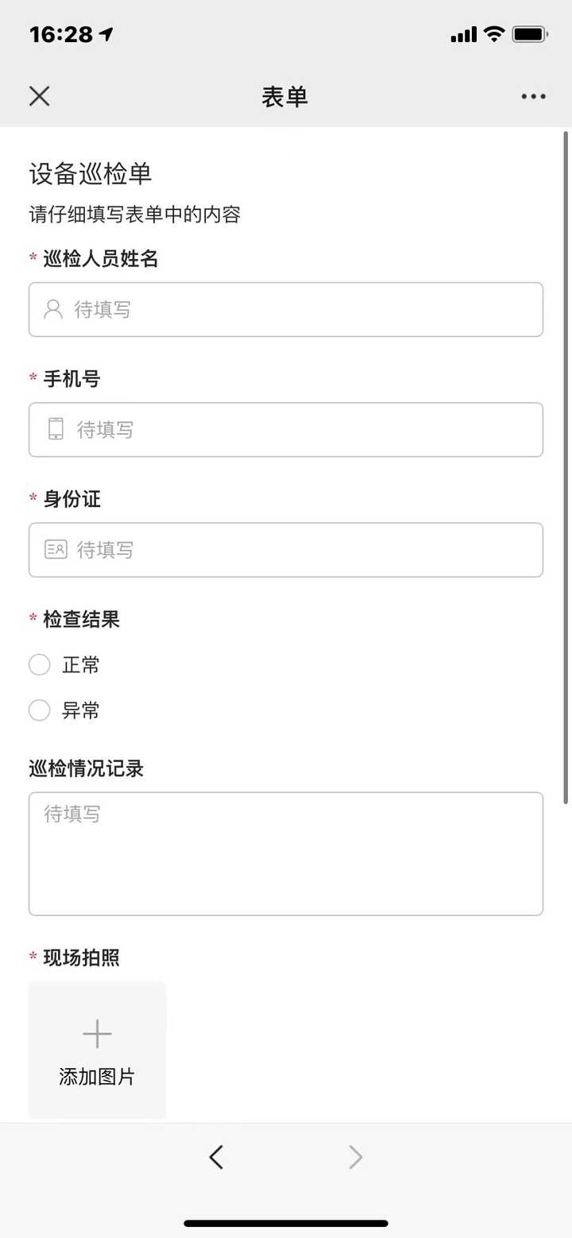Click the 巡检人员姓名 input field
Image resolution: width=572 pixels, height=1238 pixels.
(302, 309)
